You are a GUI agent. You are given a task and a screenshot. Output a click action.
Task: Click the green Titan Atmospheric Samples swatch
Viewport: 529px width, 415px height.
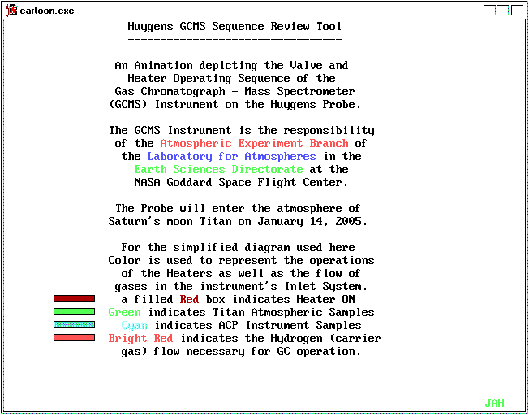74,311
